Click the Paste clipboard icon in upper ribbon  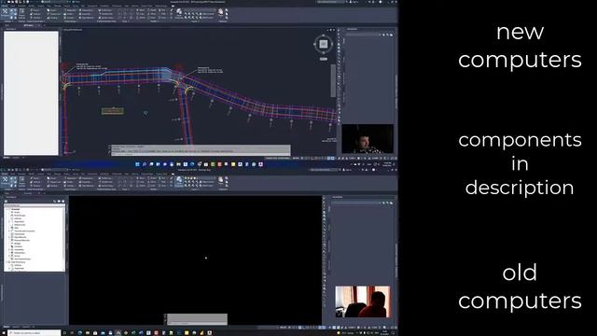pos(221,12)
